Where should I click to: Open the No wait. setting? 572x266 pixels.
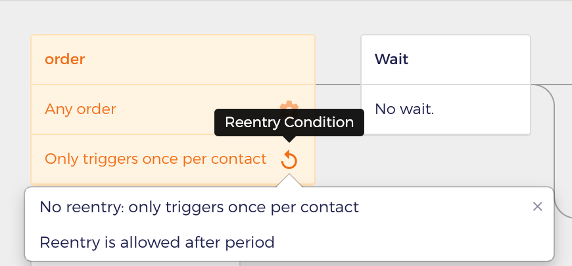coord(445,110)
